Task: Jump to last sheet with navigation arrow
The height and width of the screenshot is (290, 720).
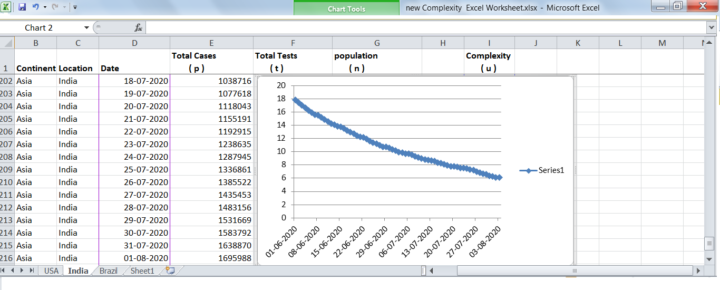Action: point(32,270)
